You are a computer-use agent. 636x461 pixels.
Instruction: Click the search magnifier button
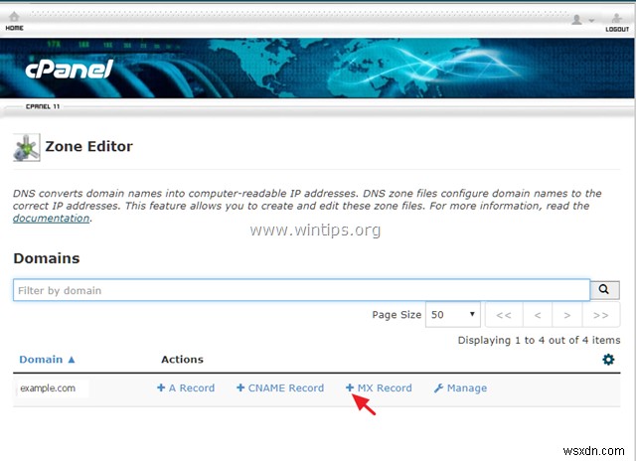pos(604,290)
